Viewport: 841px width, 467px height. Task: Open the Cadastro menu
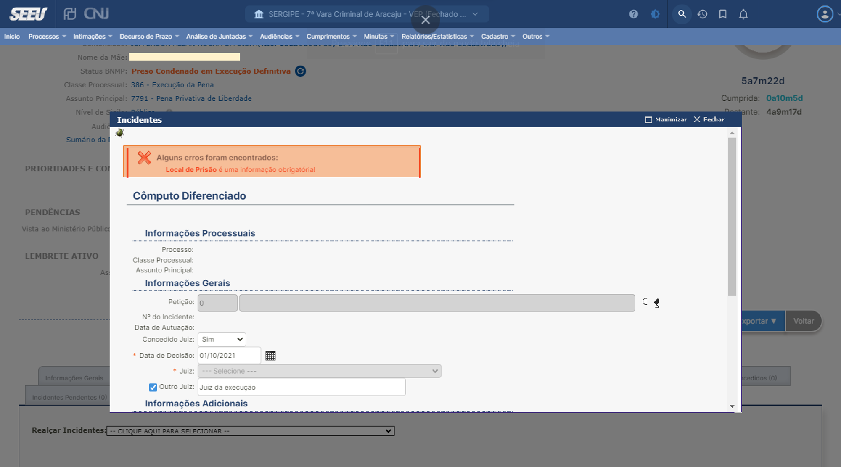click(x=498, y=37)
